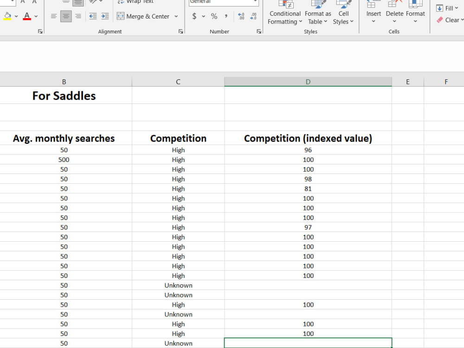The height and width of the screenshot is (348, 464).
Task: Open the fill color dropdown arrow
Action: (x=16, y=16)
